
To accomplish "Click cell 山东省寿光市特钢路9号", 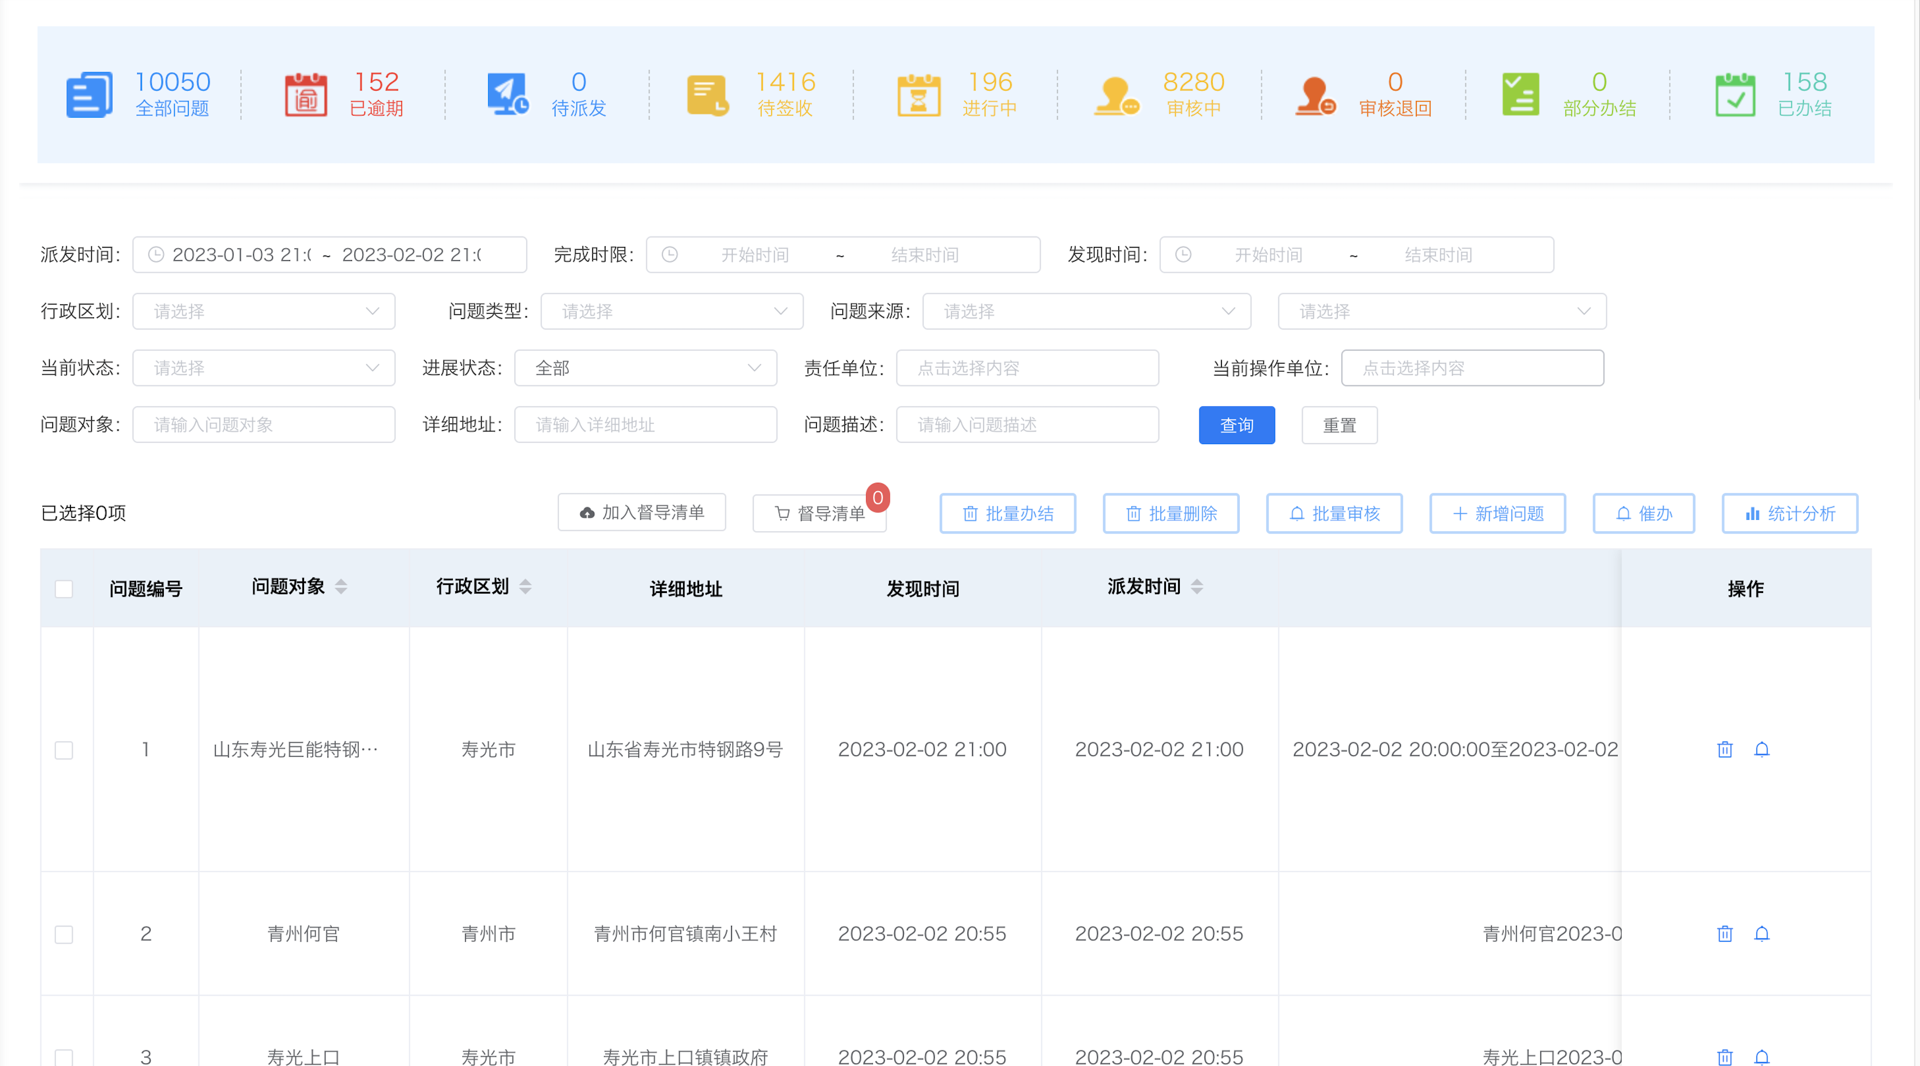I will coord(685,749).
